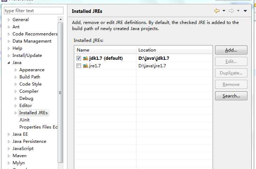Expand the Java EE node
The width and height of the screenshot is (256, 169).
[9, 135]
